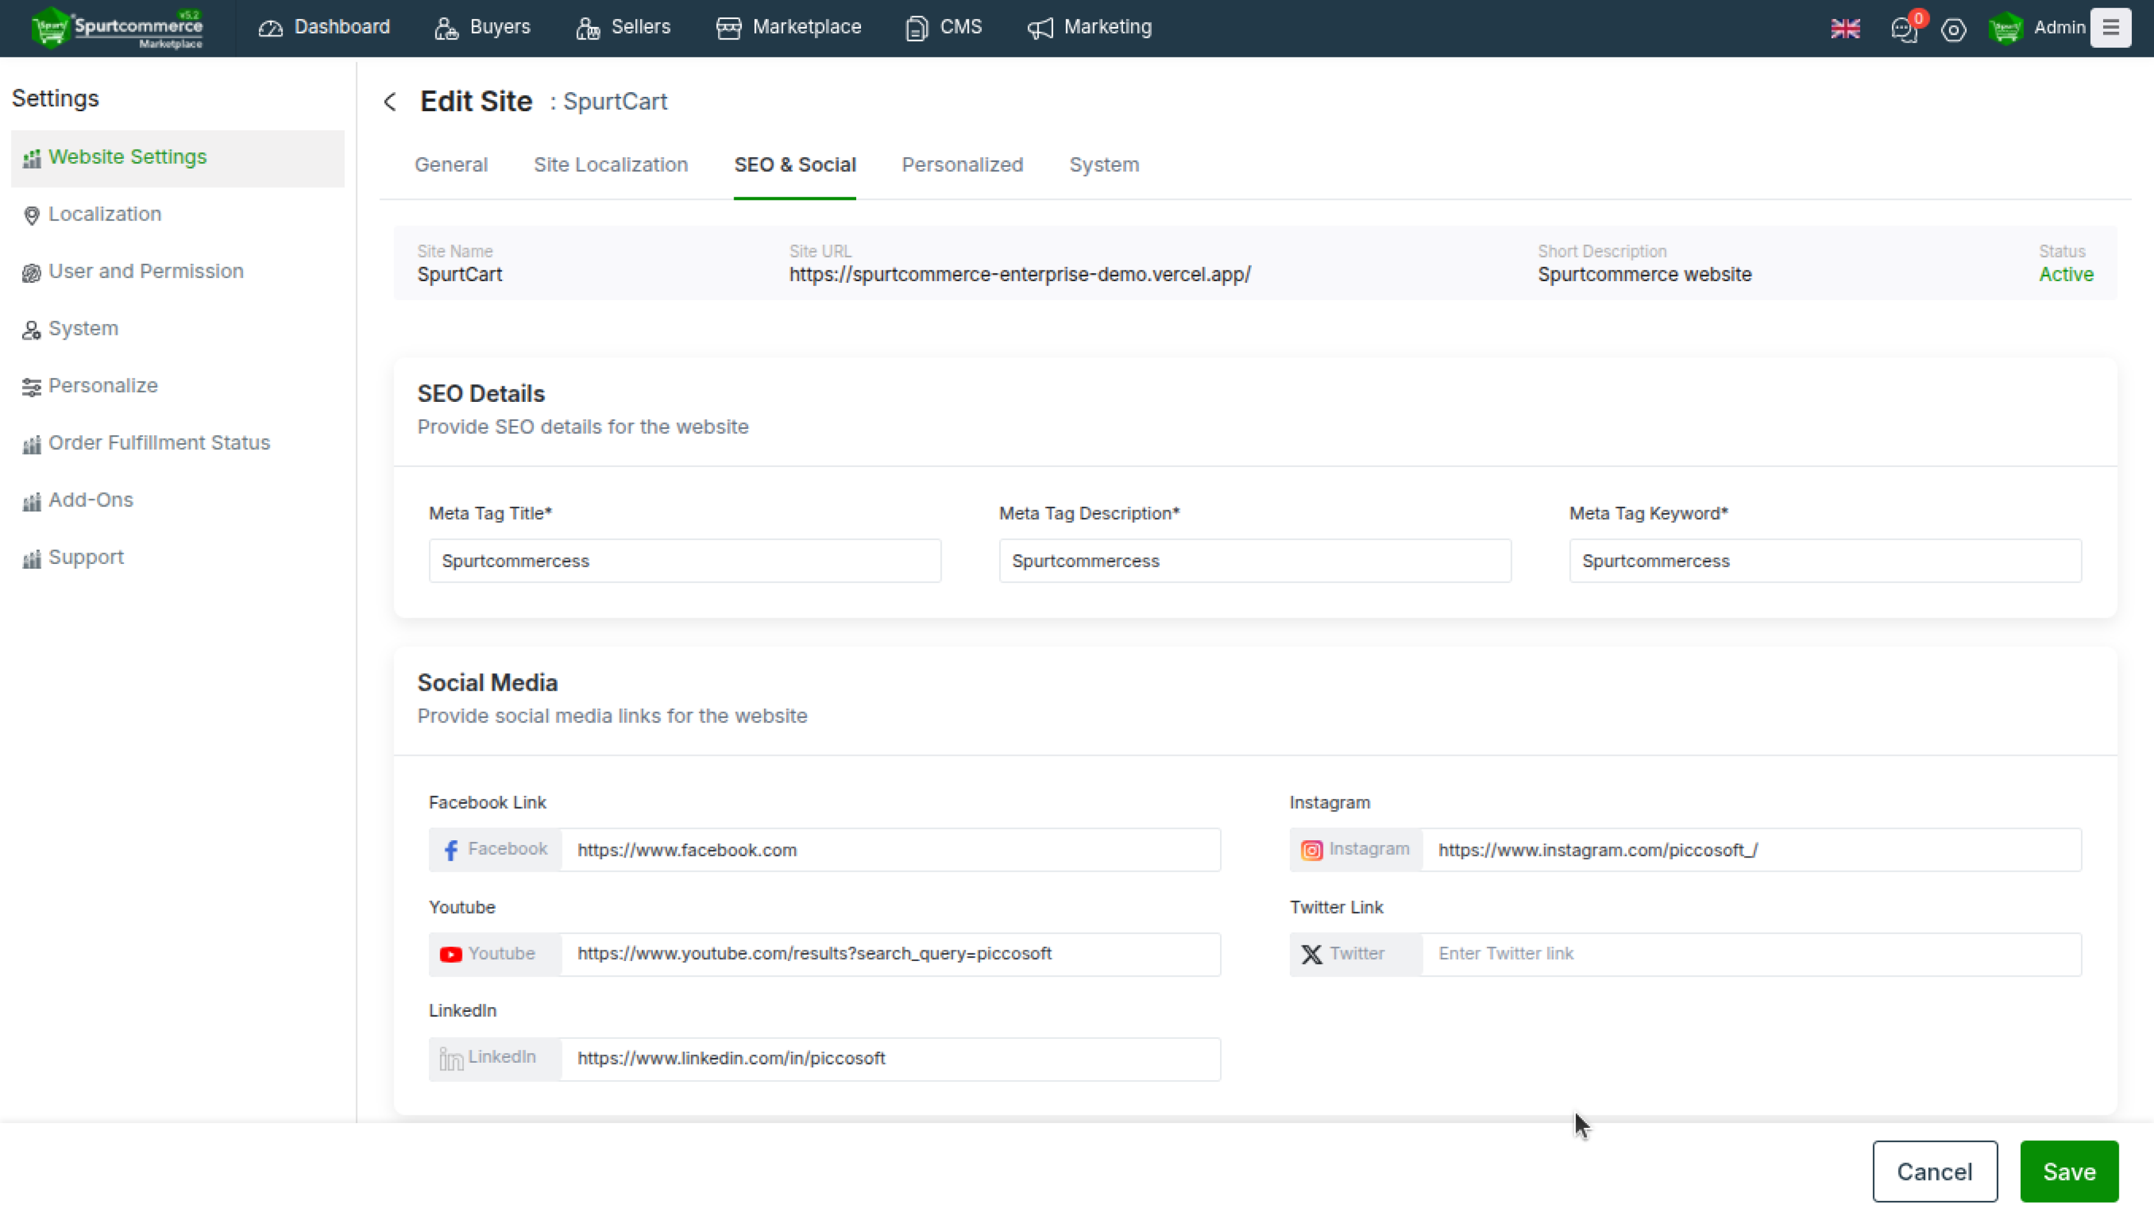Open the Sellers menu
2154x1211 pixels.
[x=623, y=28]
